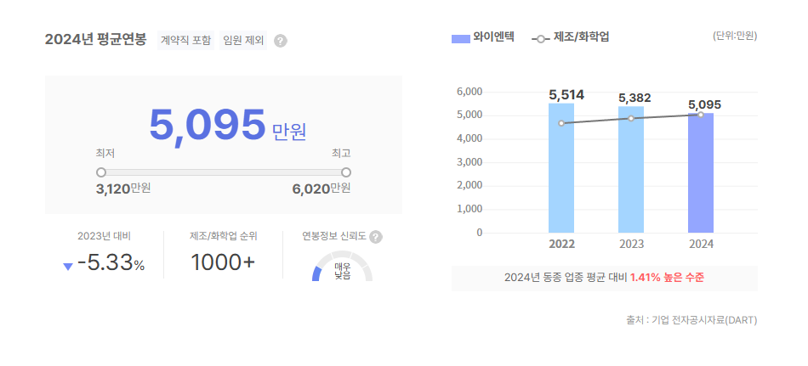808x366 pixels.
Task: Click the 2023년 대비 label
Action: [104, 236]
